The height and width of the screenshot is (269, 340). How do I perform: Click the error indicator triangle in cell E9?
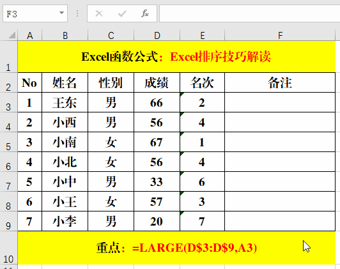(x=182, y=213)
